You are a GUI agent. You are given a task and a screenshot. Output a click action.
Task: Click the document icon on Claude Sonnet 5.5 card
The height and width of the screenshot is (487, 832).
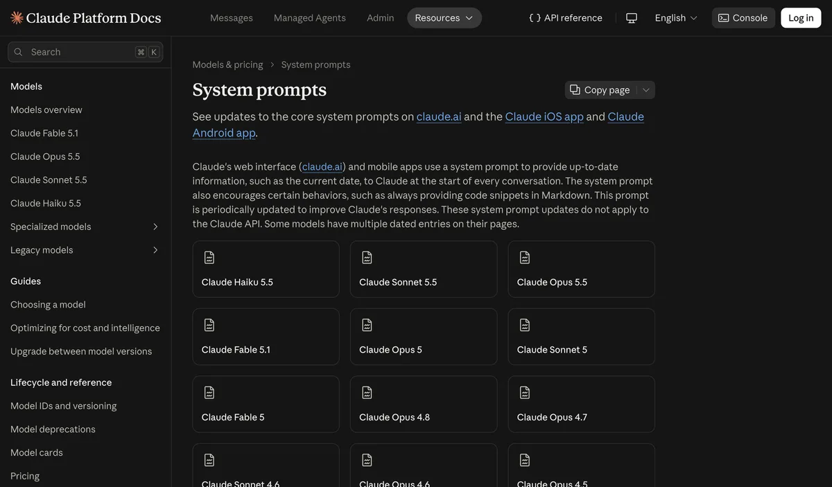point(367,258)
